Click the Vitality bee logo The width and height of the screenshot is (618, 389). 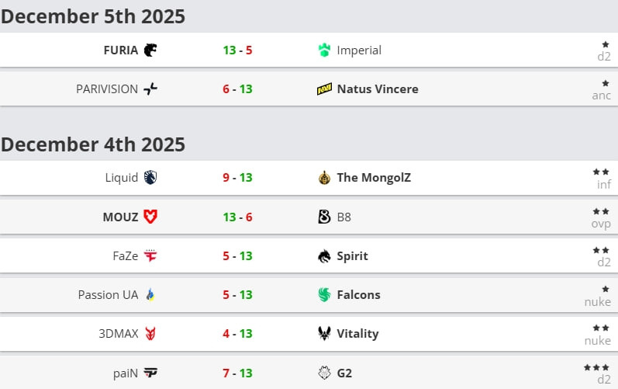324,333
